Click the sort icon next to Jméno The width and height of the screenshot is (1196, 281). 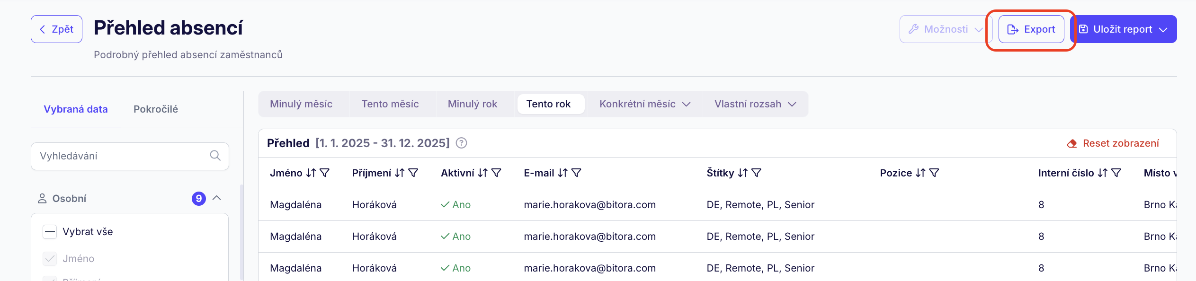coord(311,173)
